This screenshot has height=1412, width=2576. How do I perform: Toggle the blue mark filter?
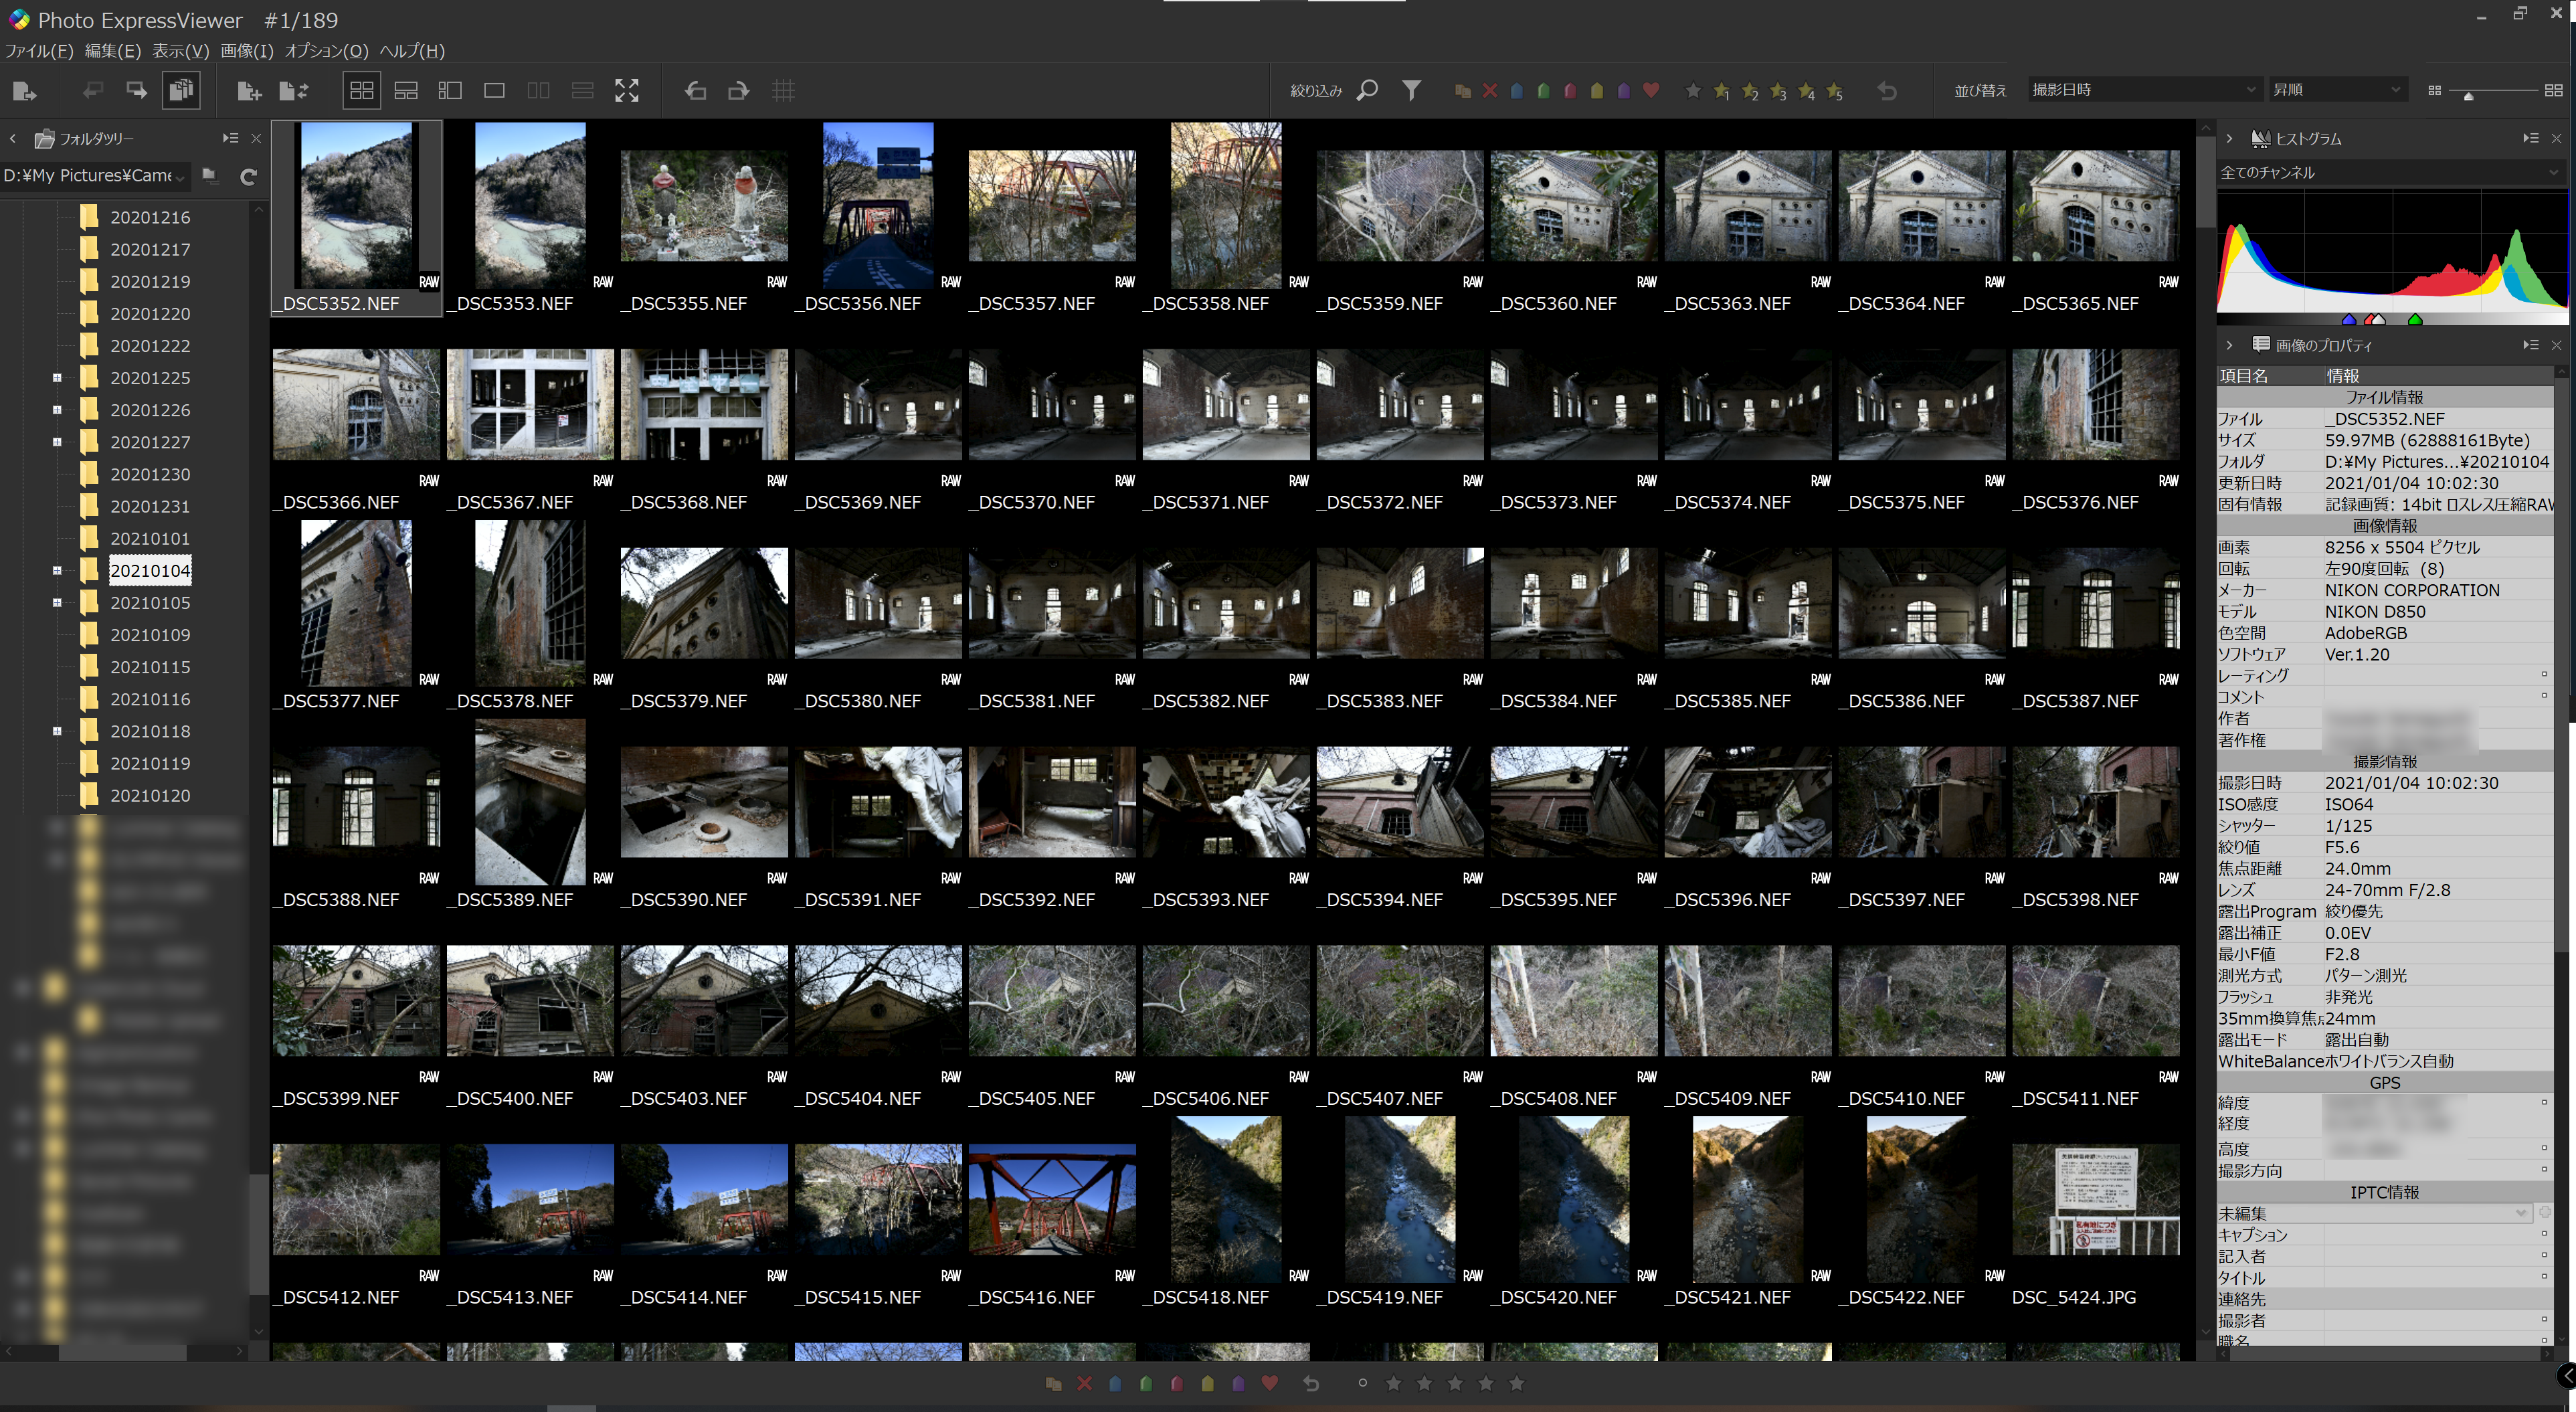pos(1517,91)
